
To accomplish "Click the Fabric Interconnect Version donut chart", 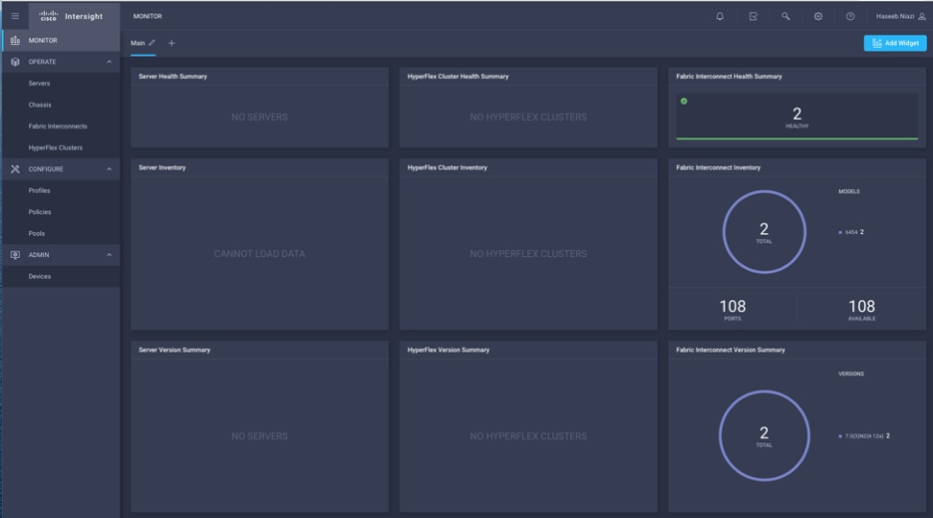I will [764, 436].
